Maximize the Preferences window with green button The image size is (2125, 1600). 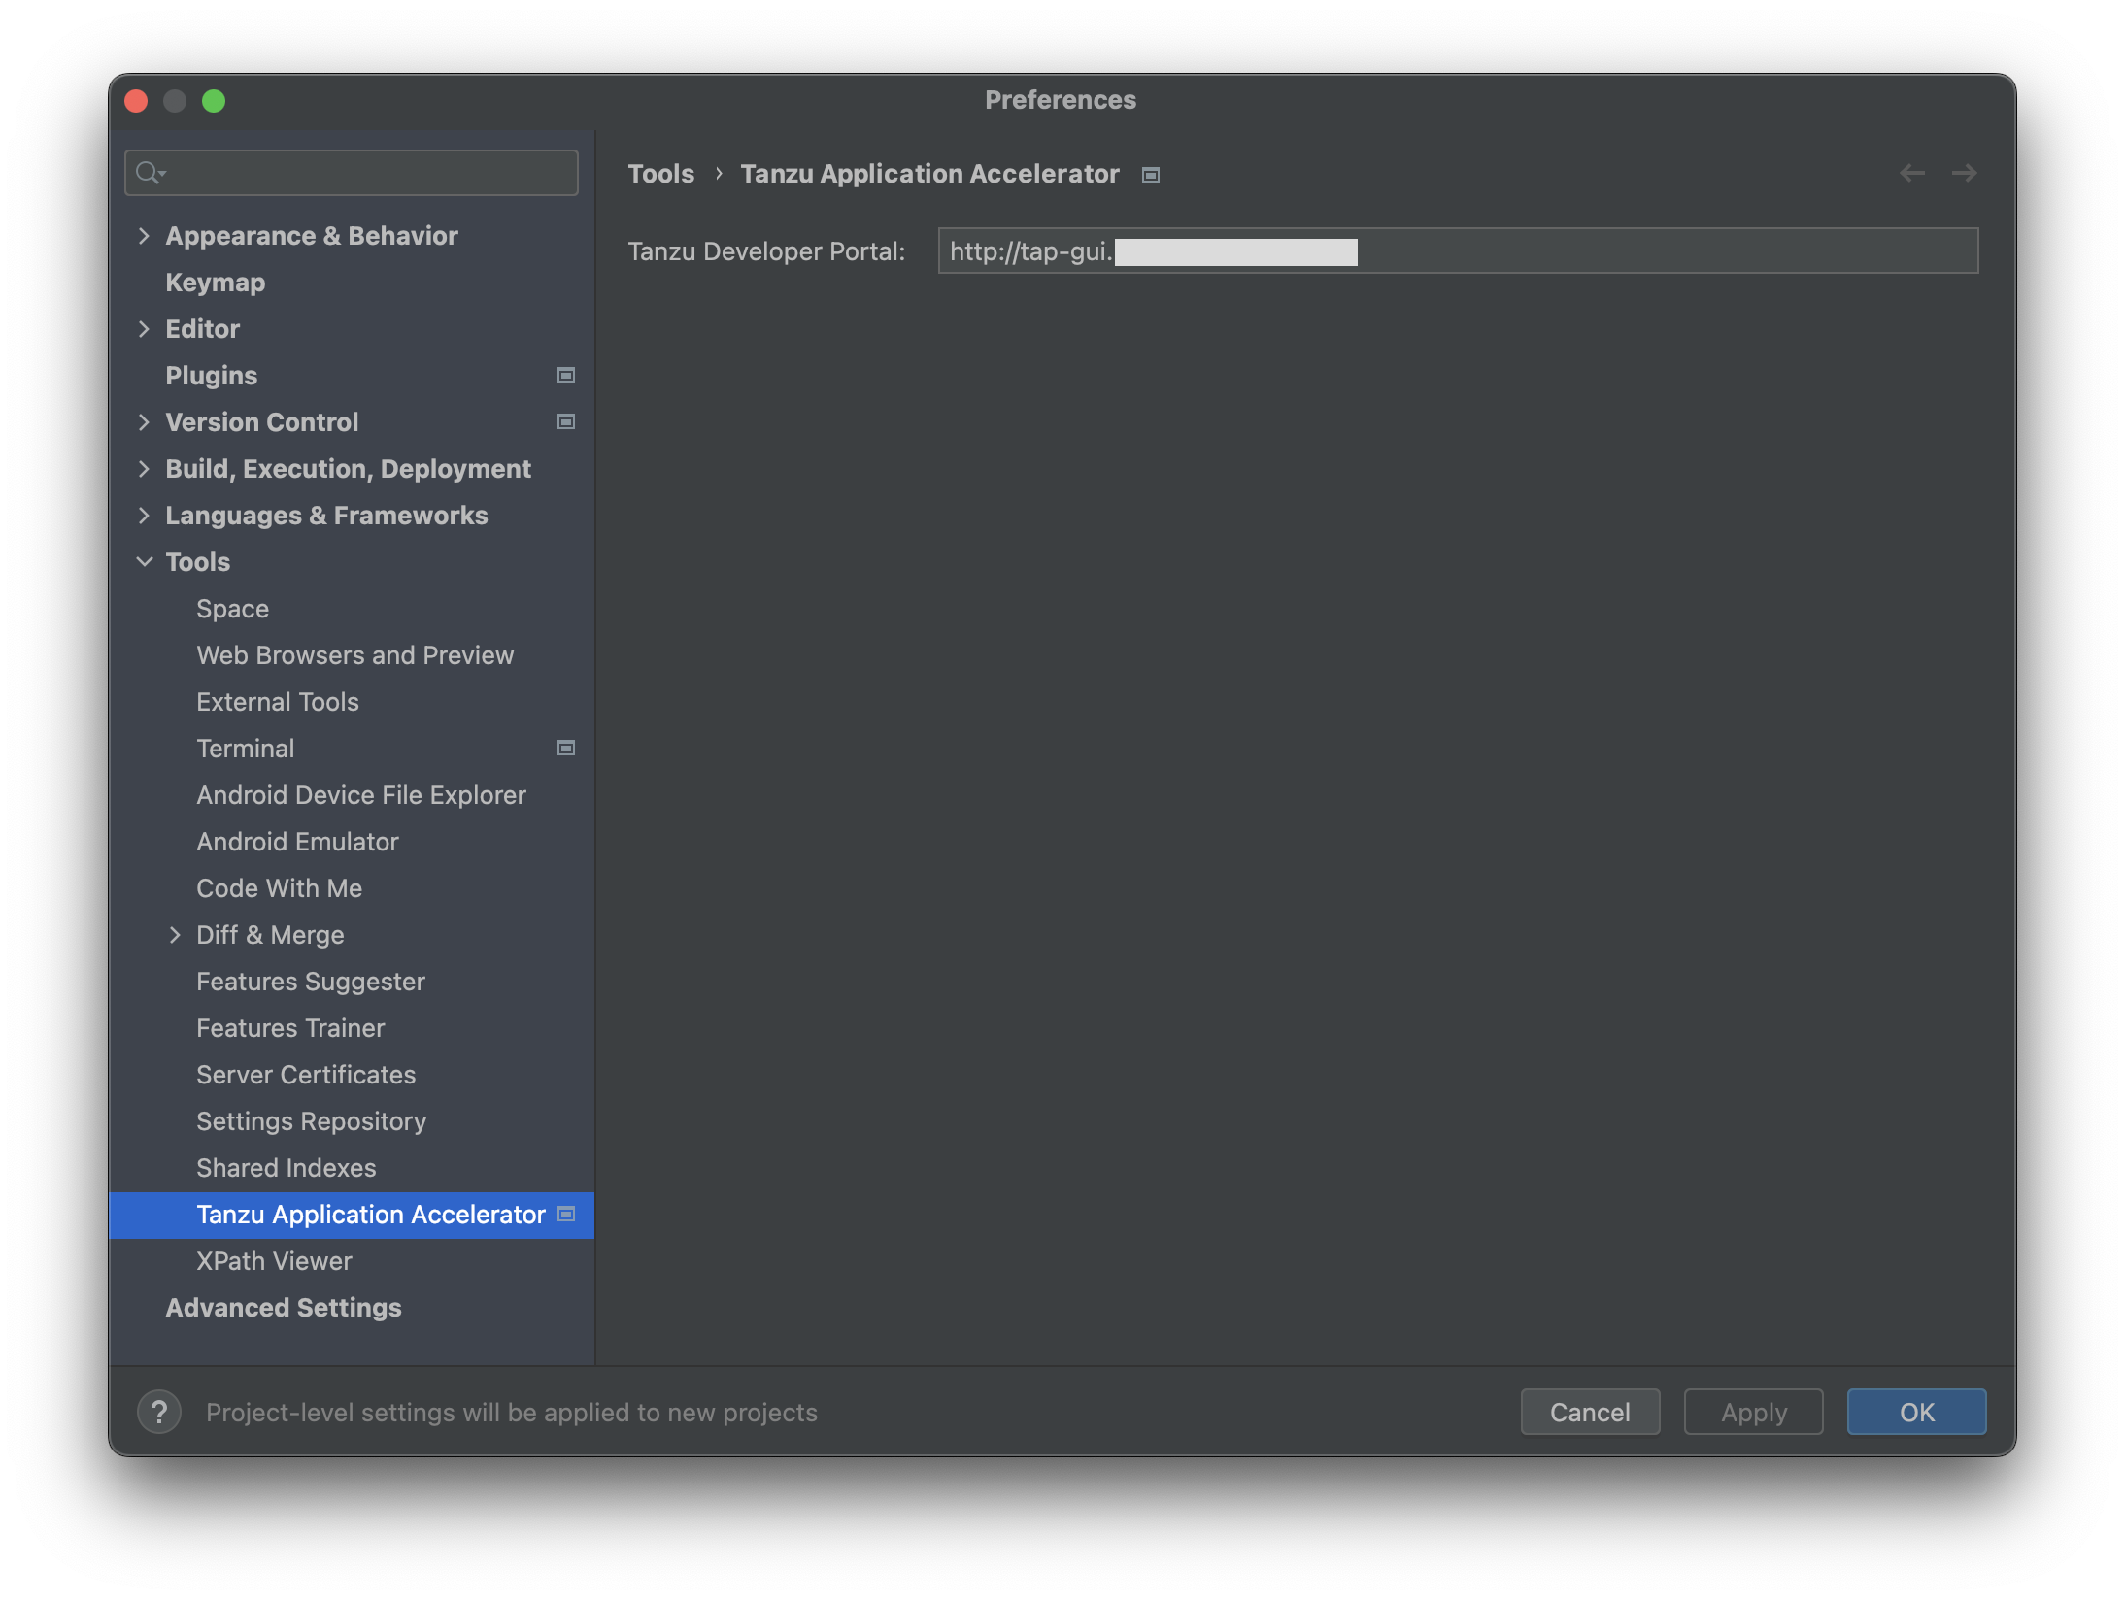pos(214,101)
